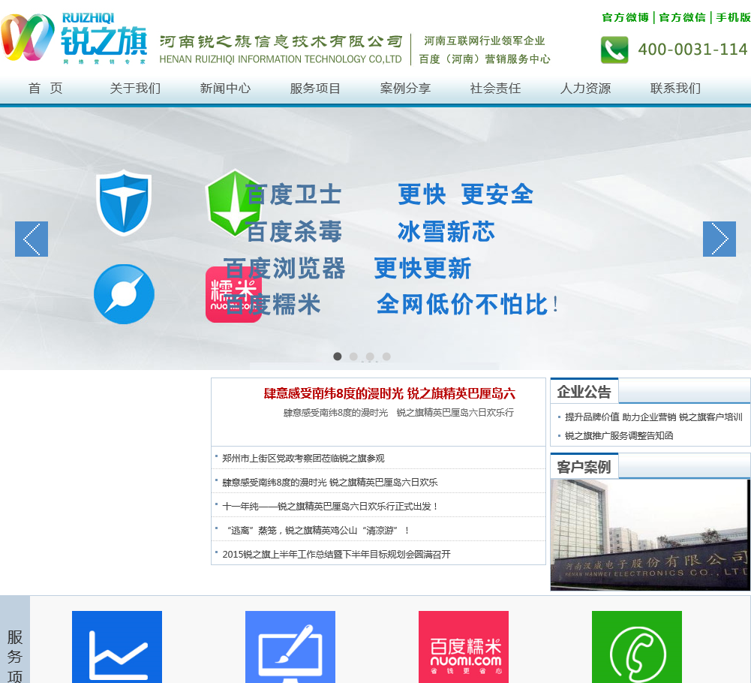This screenshot has width=751, height=683.
Task: Click gray subtitle 锐之旗精英巴厘岛六日欢乐行
Action: [455, 412]
